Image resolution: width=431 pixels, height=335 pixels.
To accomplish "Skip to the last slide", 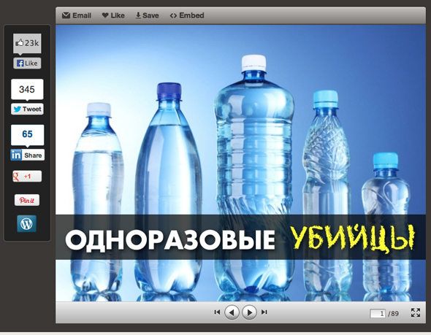I will (264, 312).
